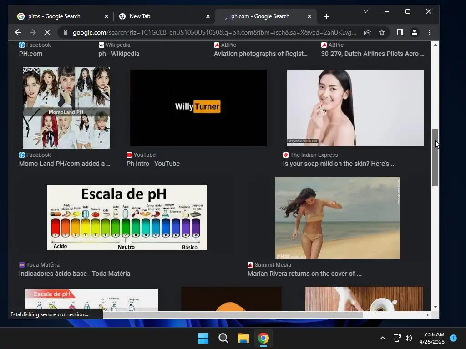This screenshot has width=466, height=349.
Task: Stop loading the current page
Action: pyautogui.click(x=47, y=32)
